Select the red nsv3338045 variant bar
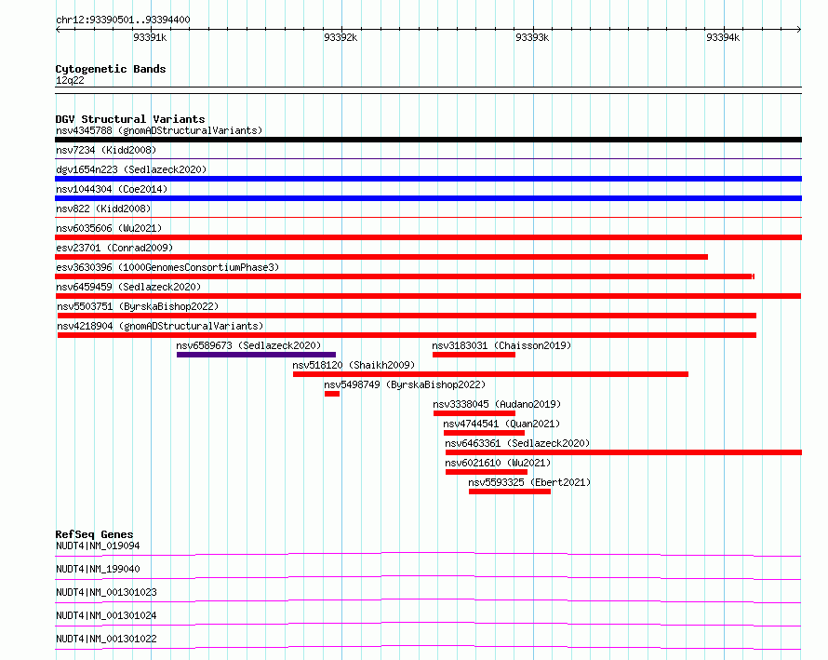 pyautogui.click(x=474, y=413)
